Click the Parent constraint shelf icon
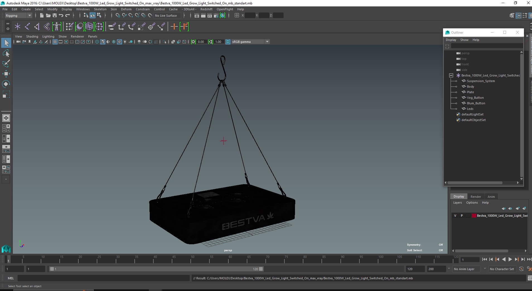 [112, 27]
